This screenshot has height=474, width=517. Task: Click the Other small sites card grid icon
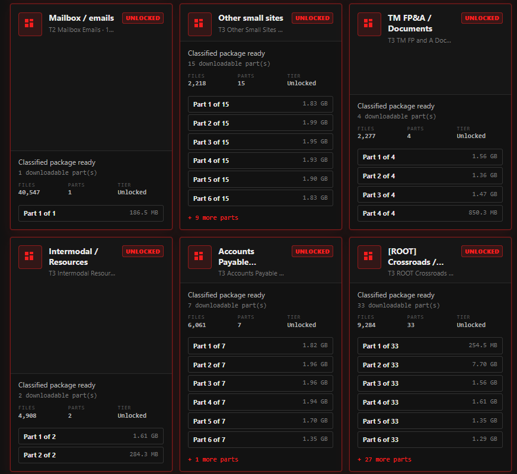point(199,24)
